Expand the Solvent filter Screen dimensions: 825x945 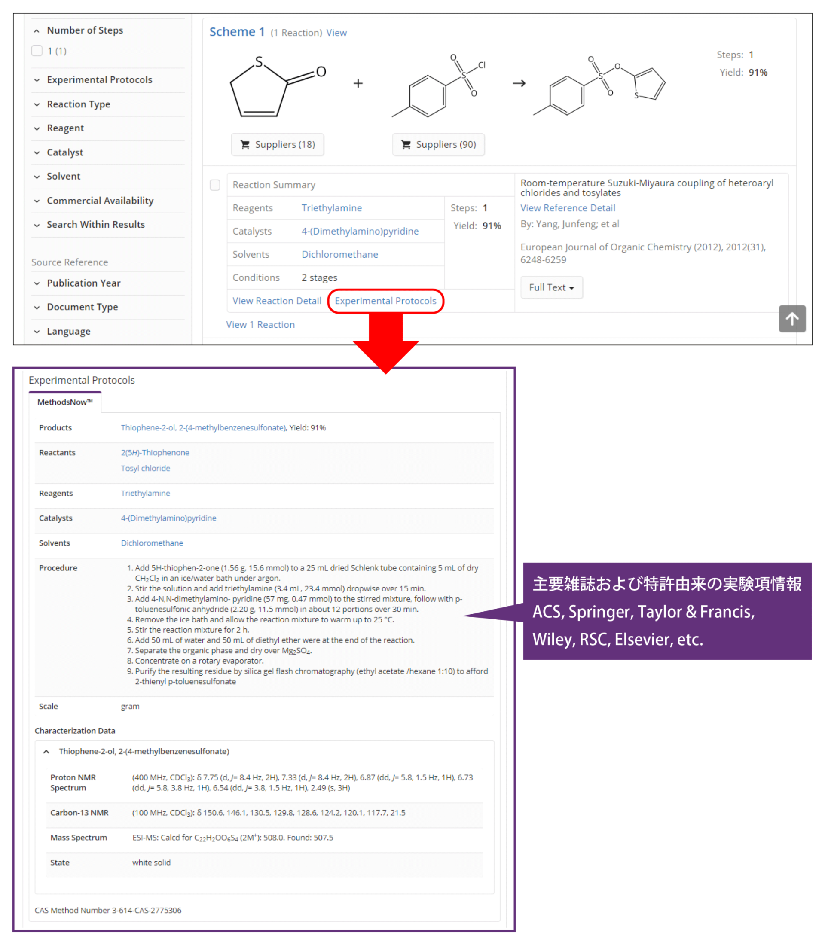pos(37,176)
